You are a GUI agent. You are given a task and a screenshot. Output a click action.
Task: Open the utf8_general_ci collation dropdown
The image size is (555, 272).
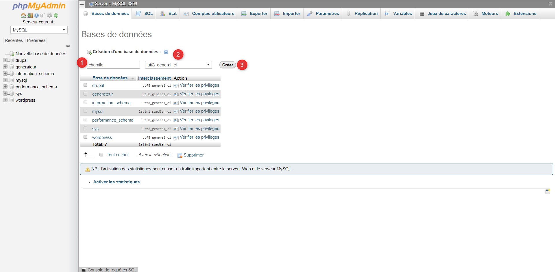pos(178,65)
